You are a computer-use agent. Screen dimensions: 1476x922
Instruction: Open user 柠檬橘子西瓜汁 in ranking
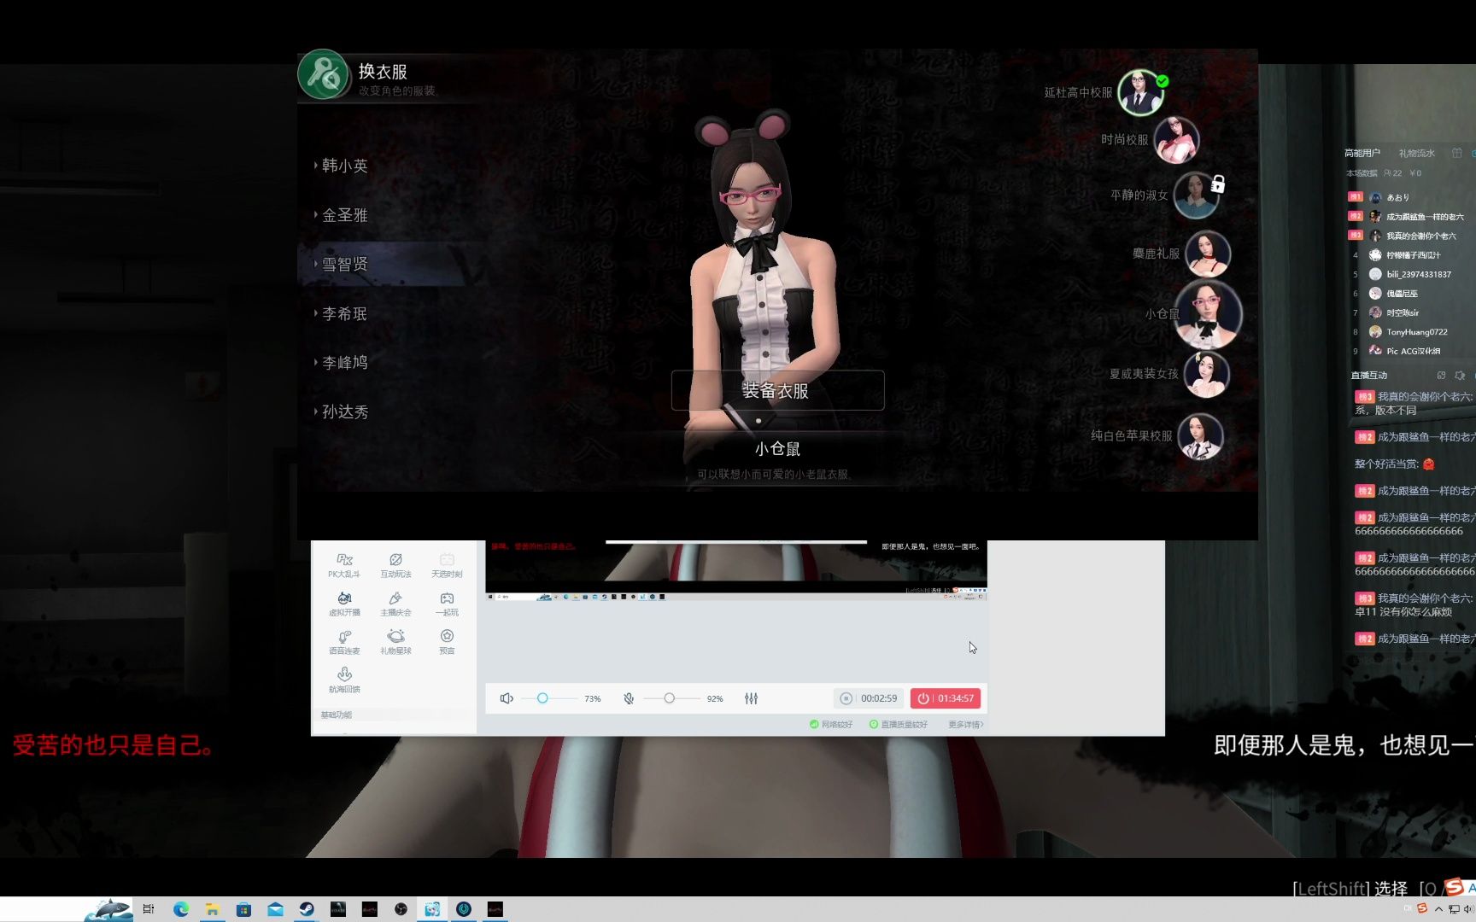click(x=1414, y=255)
